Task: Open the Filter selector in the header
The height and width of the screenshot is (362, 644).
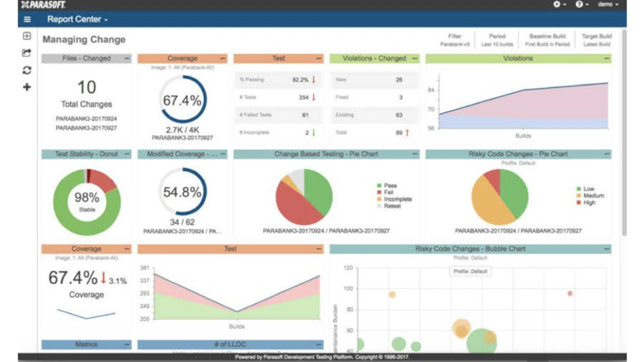Action: coord(454,40)
